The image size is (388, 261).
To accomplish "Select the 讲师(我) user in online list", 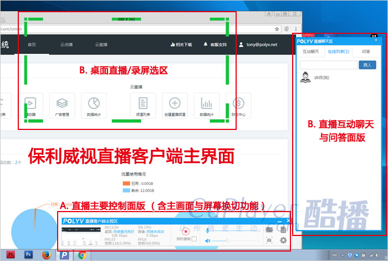I will [x=321, y=78].
